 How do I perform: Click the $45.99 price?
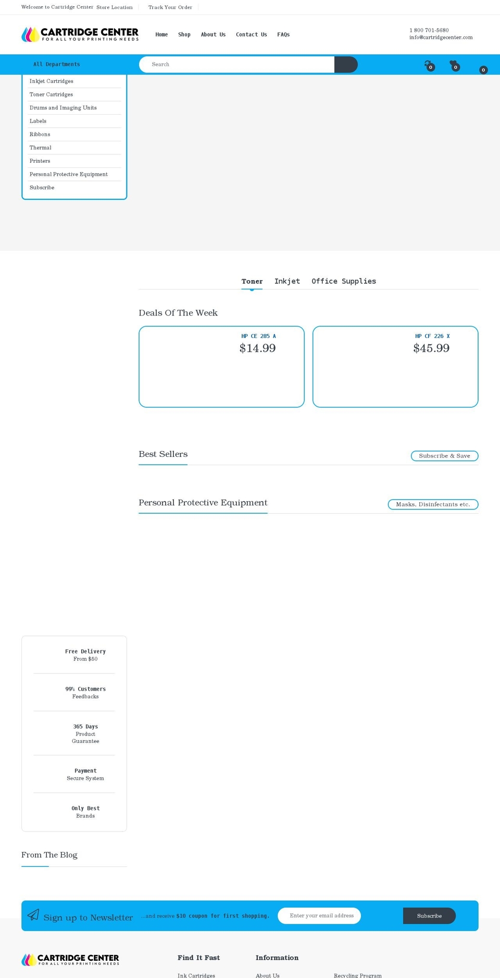pos(431,348)
